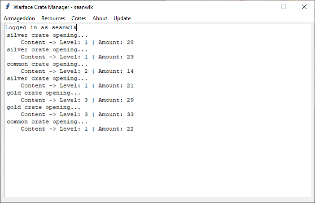Click the first 'gold crate opening...' line

pyautogui.click(x=44, y=93)
